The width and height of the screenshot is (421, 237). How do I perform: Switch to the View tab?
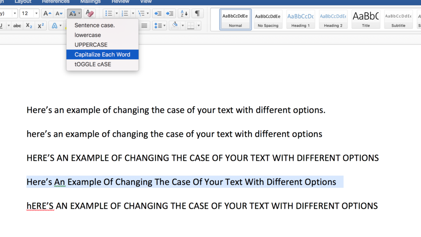[x=146, y=2]
